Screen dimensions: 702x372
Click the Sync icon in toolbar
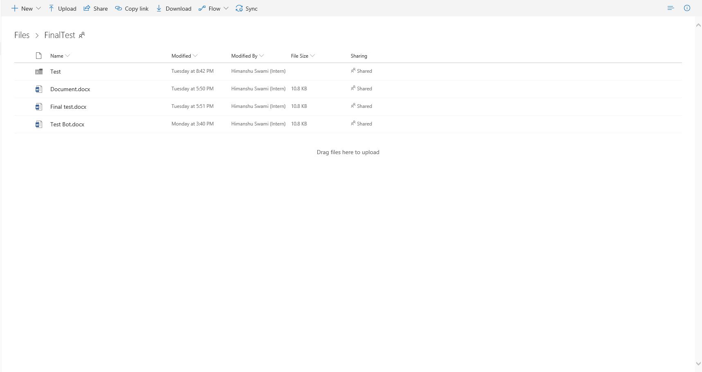[x=239, y=8]
